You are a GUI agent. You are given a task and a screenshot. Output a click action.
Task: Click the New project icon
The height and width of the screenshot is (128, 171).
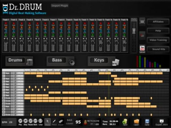point(125,122)
